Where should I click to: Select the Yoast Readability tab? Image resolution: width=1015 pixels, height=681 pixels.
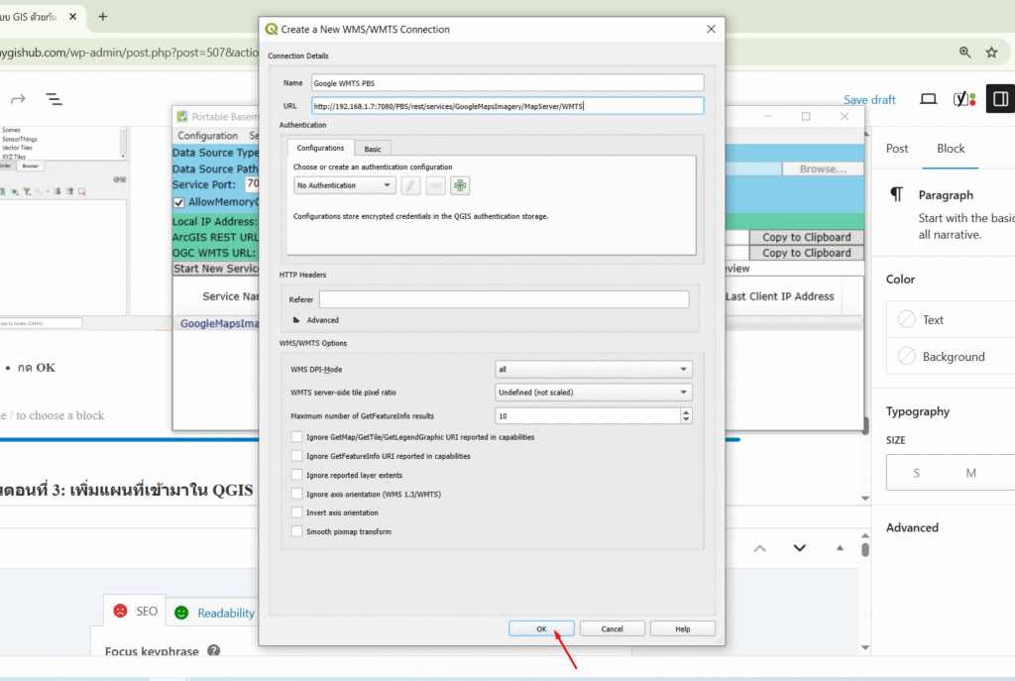[x=215, y=613]
